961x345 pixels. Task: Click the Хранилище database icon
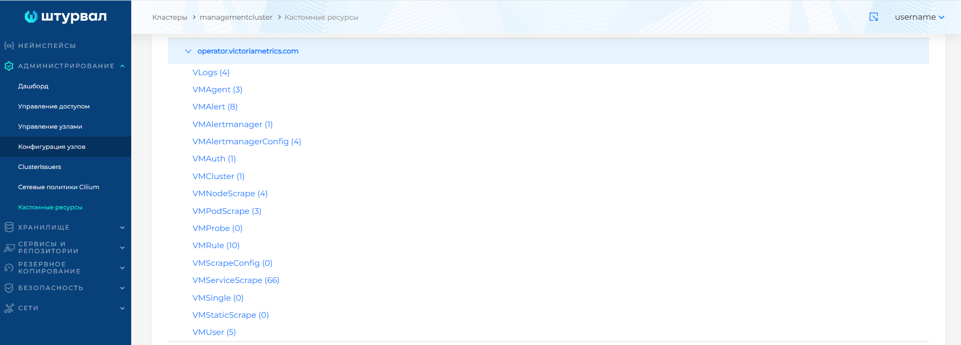9,227
